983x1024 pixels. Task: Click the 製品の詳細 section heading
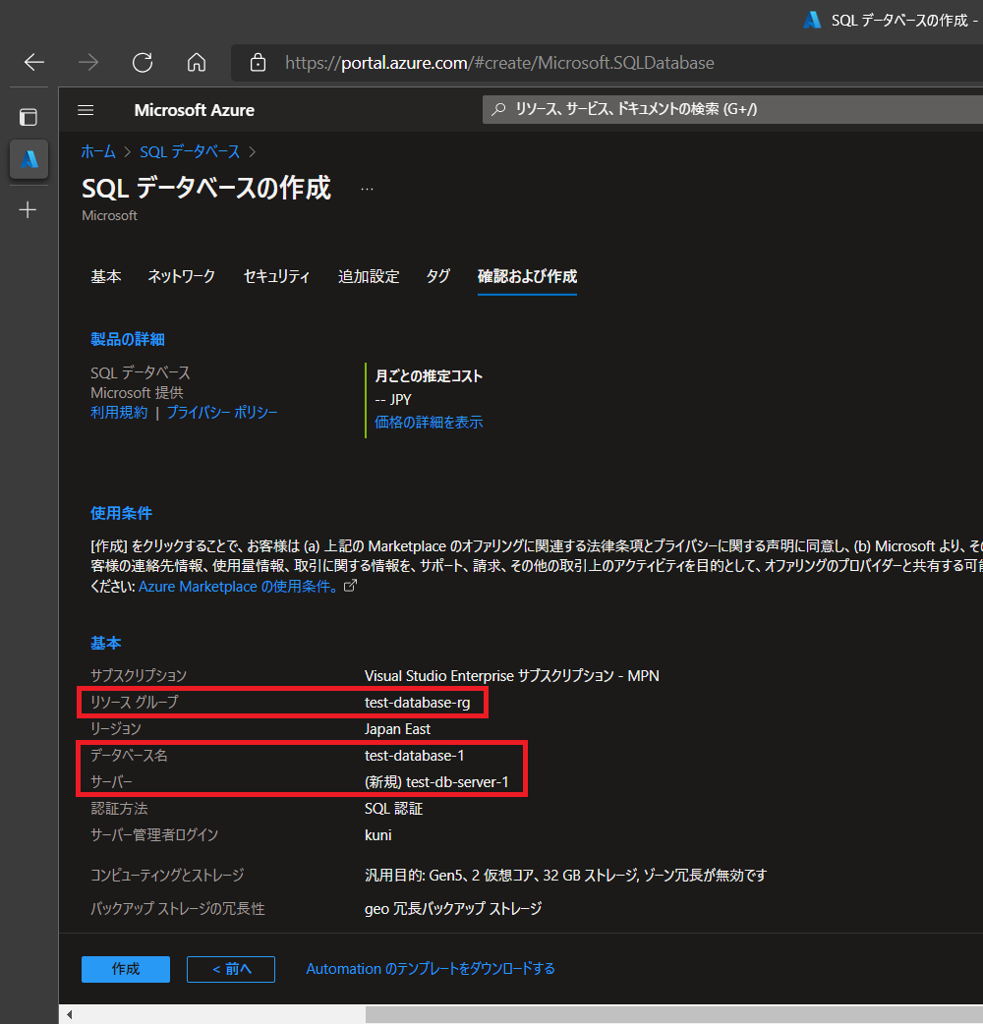pyautogui.click(x=128, y=339)
